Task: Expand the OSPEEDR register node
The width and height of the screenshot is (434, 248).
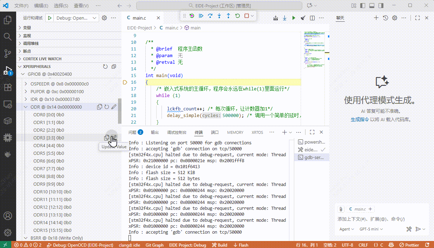Action: pos(26,84)
